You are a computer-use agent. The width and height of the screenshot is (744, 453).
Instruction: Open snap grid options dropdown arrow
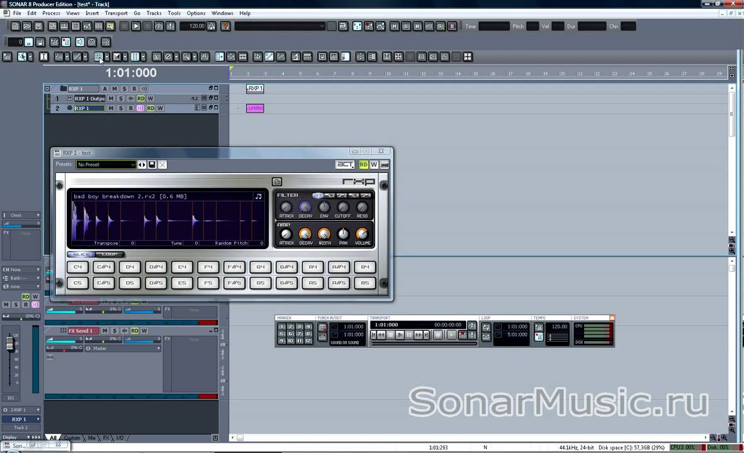pyautogui.click(x=107, y=57)
